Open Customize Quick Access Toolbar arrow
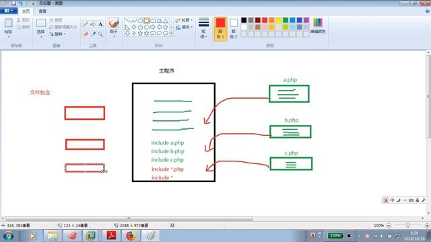431x242 pixels. pos(34,3)
